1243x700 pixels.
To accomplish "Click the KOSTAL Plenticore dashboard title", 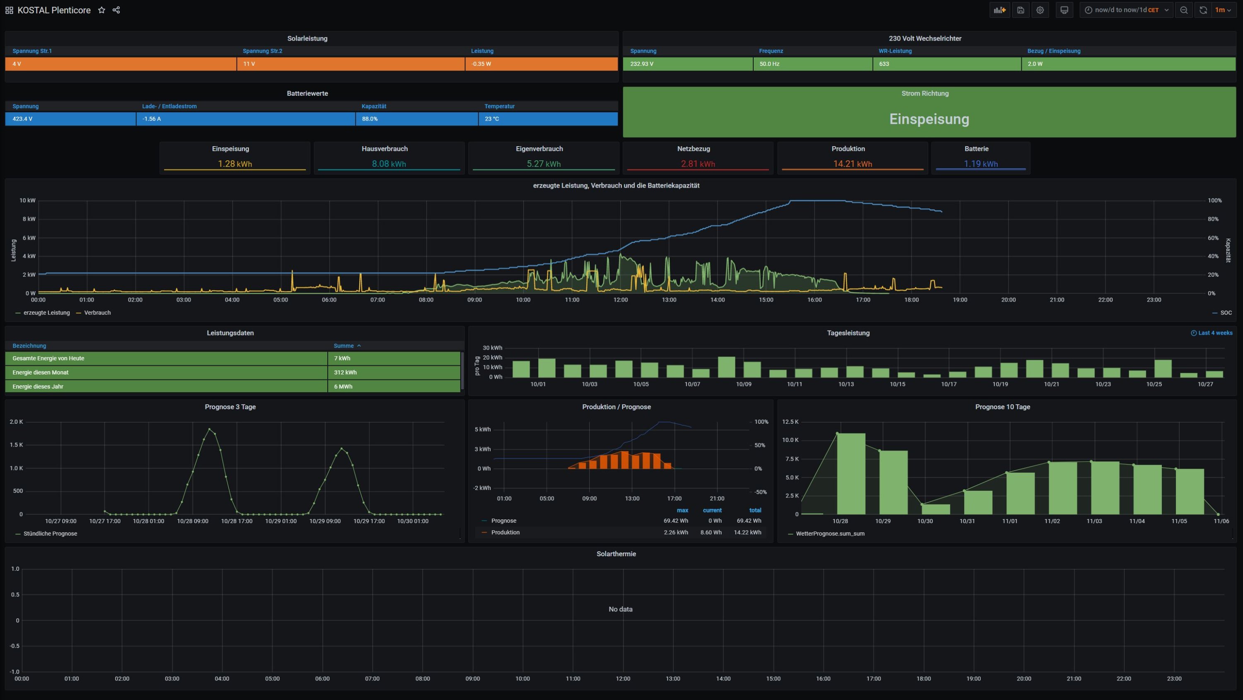I will (x=54, y=10).
